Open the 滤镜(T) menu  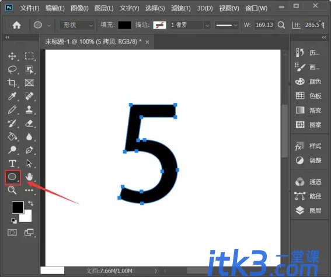[x=181, y=8]
